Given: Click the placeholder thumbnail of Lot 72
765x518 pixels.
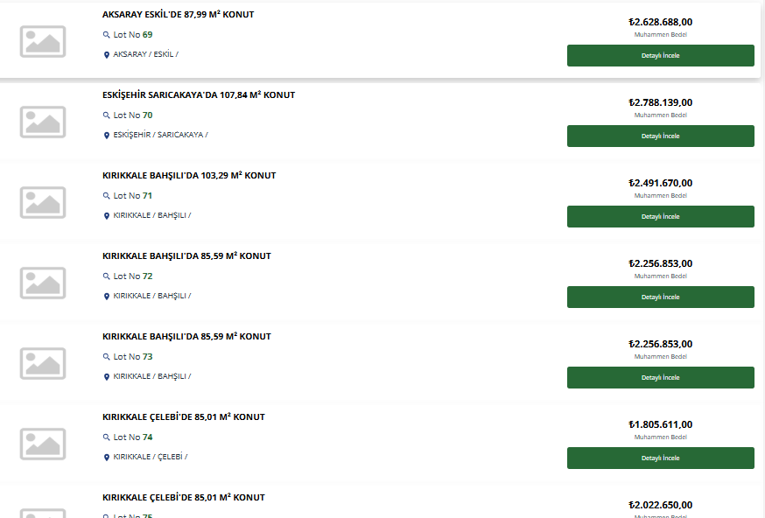Looking at the screenshot, I should [43, 283].
